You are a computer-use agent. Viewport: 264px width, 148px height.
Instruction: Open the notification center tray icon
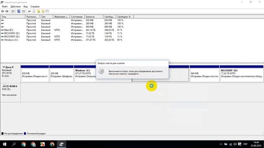pyautogui.click(x=240, y=144)
